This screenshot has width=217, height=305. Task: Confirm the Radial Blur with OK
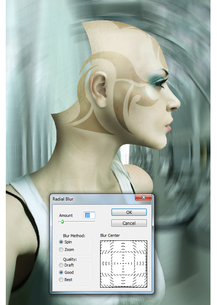[129, 212]
